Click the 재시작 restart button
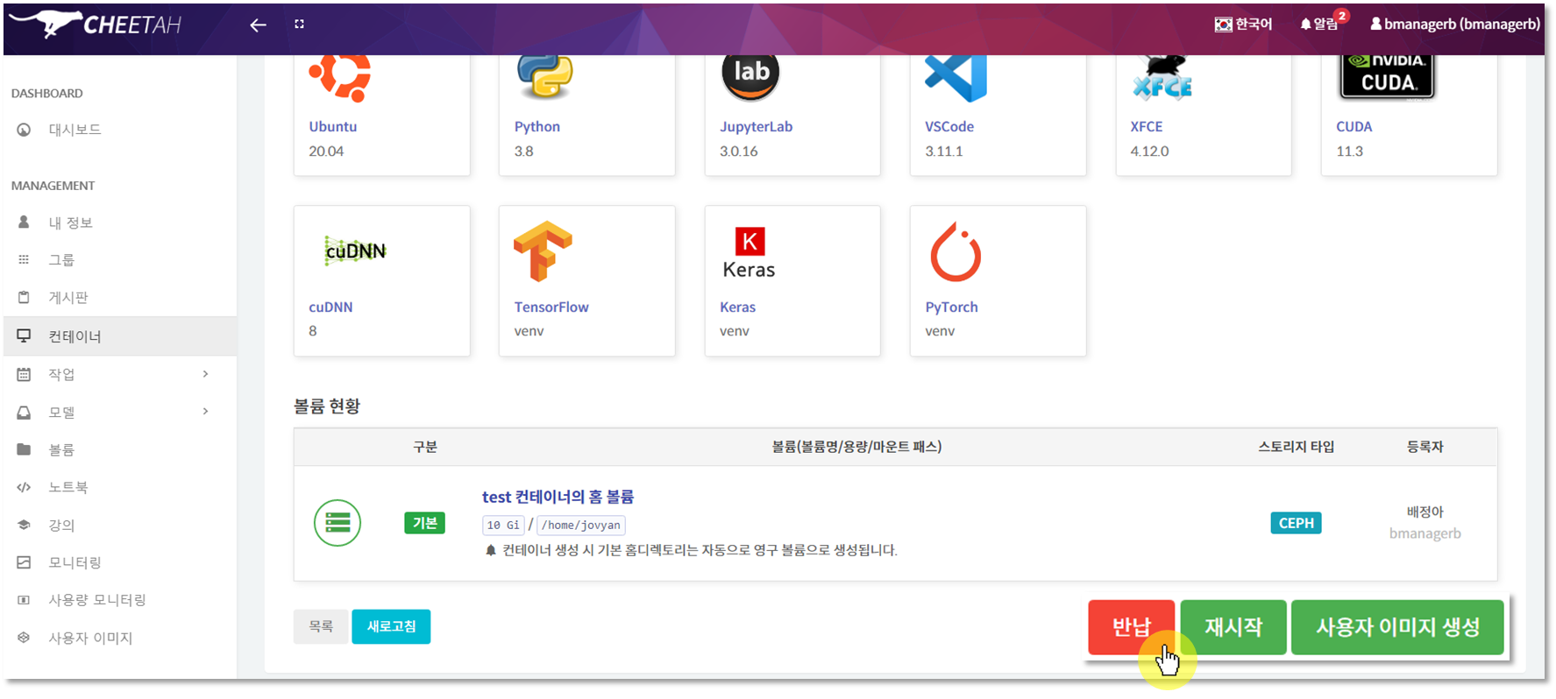This screenshot has width=1556, height=699. pyautogui.click(x=1233, y=627)
